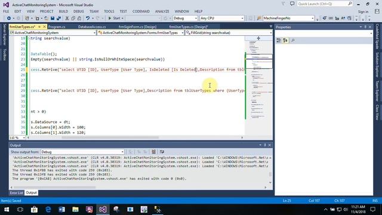Click the split editor plus icon above the minimap

click(x=258, y=38)
